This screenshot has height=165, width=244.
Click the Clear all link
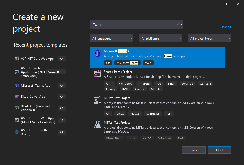pyautogui.click(x=225, y=27)
